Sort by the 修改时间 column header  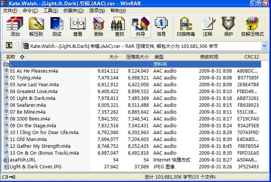click(x=215, y=57)
